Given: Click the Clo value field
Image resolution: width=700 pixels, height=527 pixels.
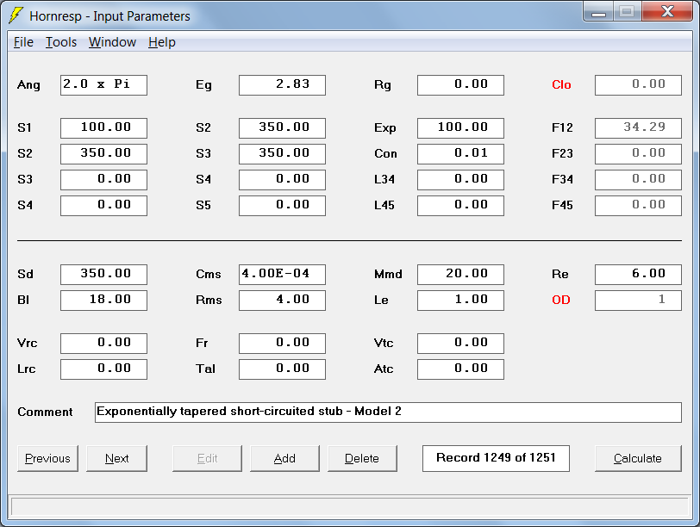Looking at the screenshot, I should click(x=638, y=85).
